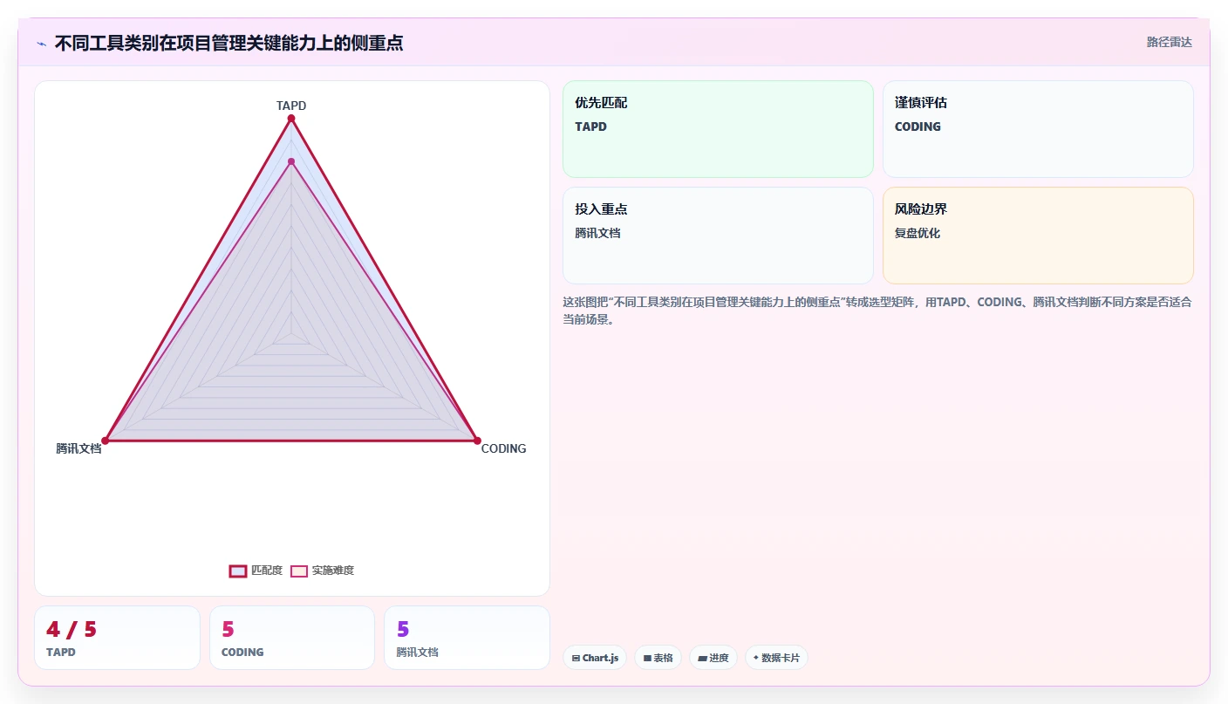The height and width of the screenshot is (704, 1228).
Task: Toggle the 实施难度 legend item
Action: point(322,571)
